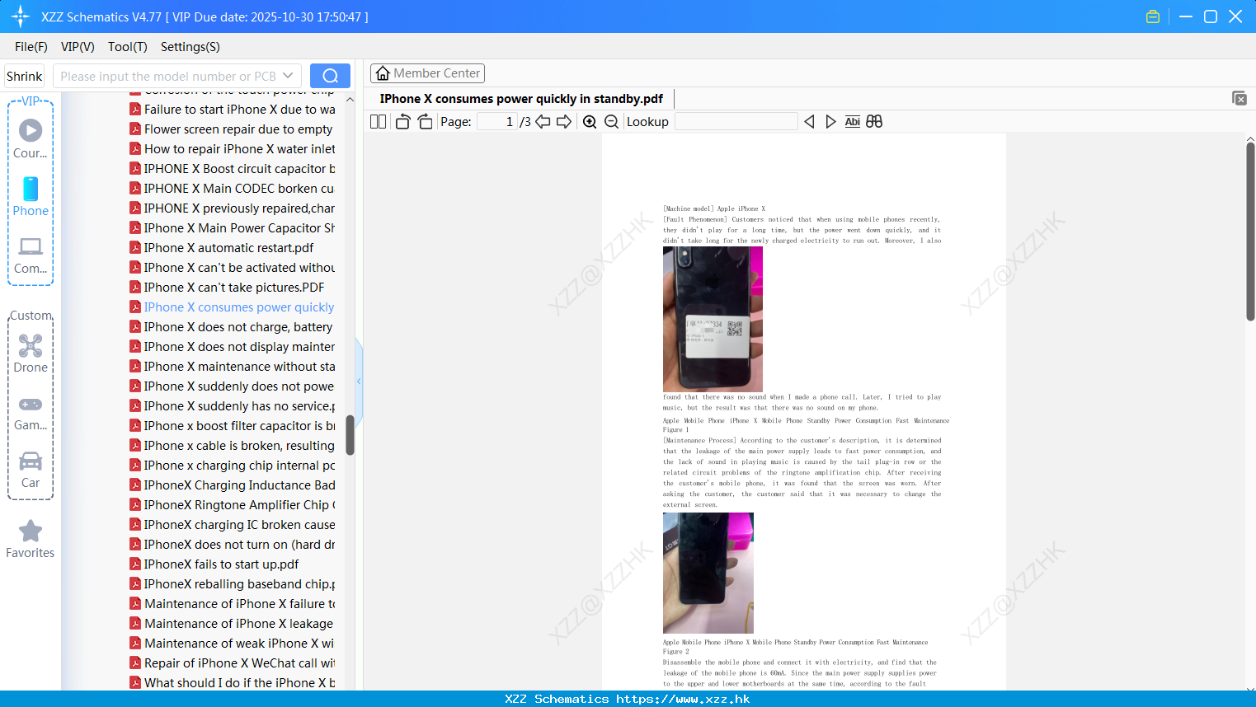The image size is (1256, 707).
Task: Open 'Flower screen repair due to empty' file
Action: (x=232, y=129)
